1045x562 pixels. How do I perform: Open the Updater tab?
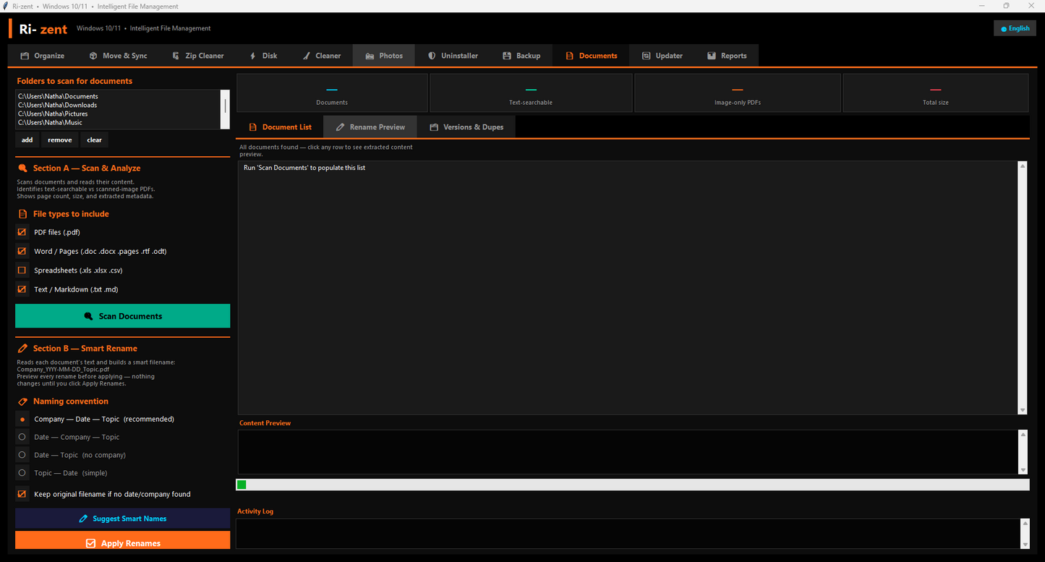(x=662, y=56)
